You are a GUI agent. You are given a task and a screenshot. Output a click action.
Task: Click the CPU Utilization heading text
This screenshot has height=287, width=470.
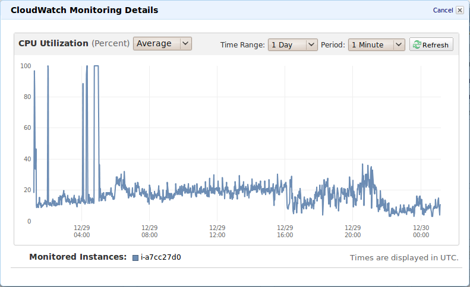click(x=53, y=43)
